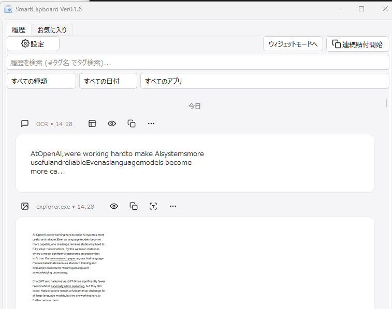Start continuous paste with 連続貼付開始
This screenshot has height=309, width=392.
coord(357,44)
